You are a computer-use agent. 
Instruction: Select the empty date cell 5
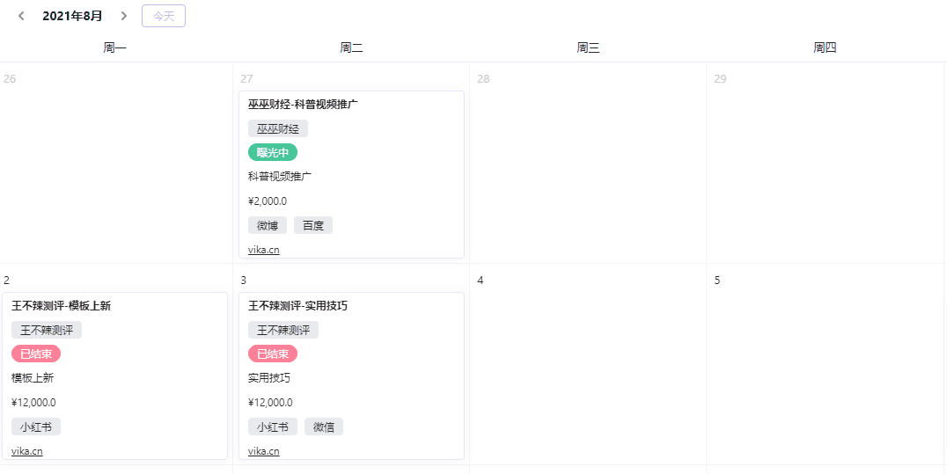click(x=824, y=369)
